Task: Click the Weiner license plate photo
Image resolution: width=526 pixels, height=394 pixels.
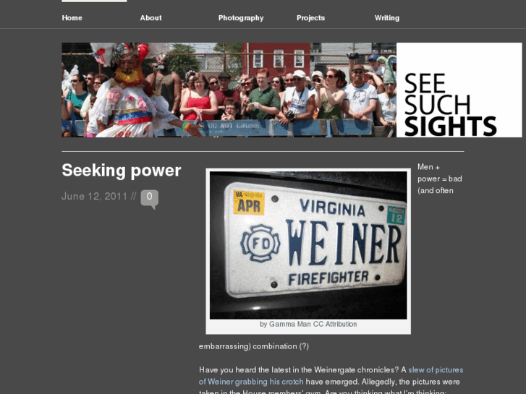Action: tap(308, 245)
